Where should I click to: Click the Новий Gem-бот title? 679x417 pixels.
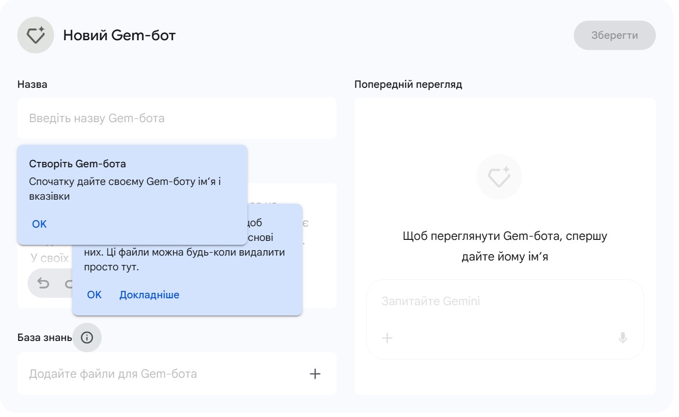coord(119,35)
